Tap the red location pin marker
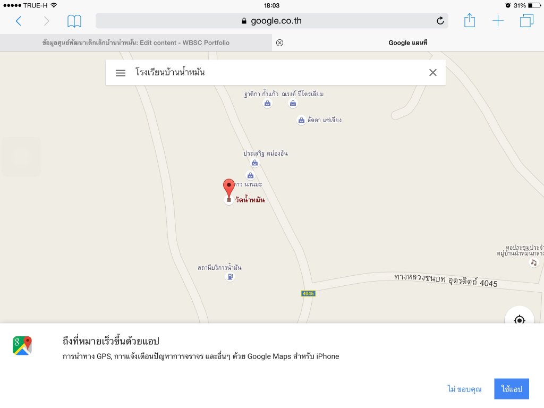The width and height of the screenshot is (544, 408). [228, 188]
